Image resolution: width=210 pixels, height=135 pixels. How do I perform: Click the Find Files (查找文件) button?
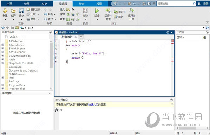[x=33, y=9]
